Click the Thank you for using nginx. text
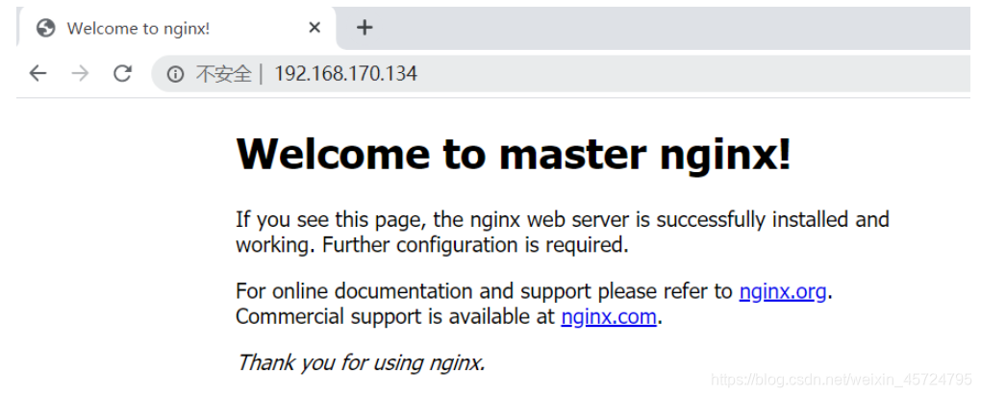 click(361, 362)
